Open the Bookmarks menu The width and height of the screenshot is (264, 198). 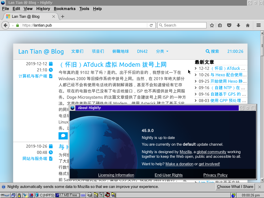coord(65,9)
